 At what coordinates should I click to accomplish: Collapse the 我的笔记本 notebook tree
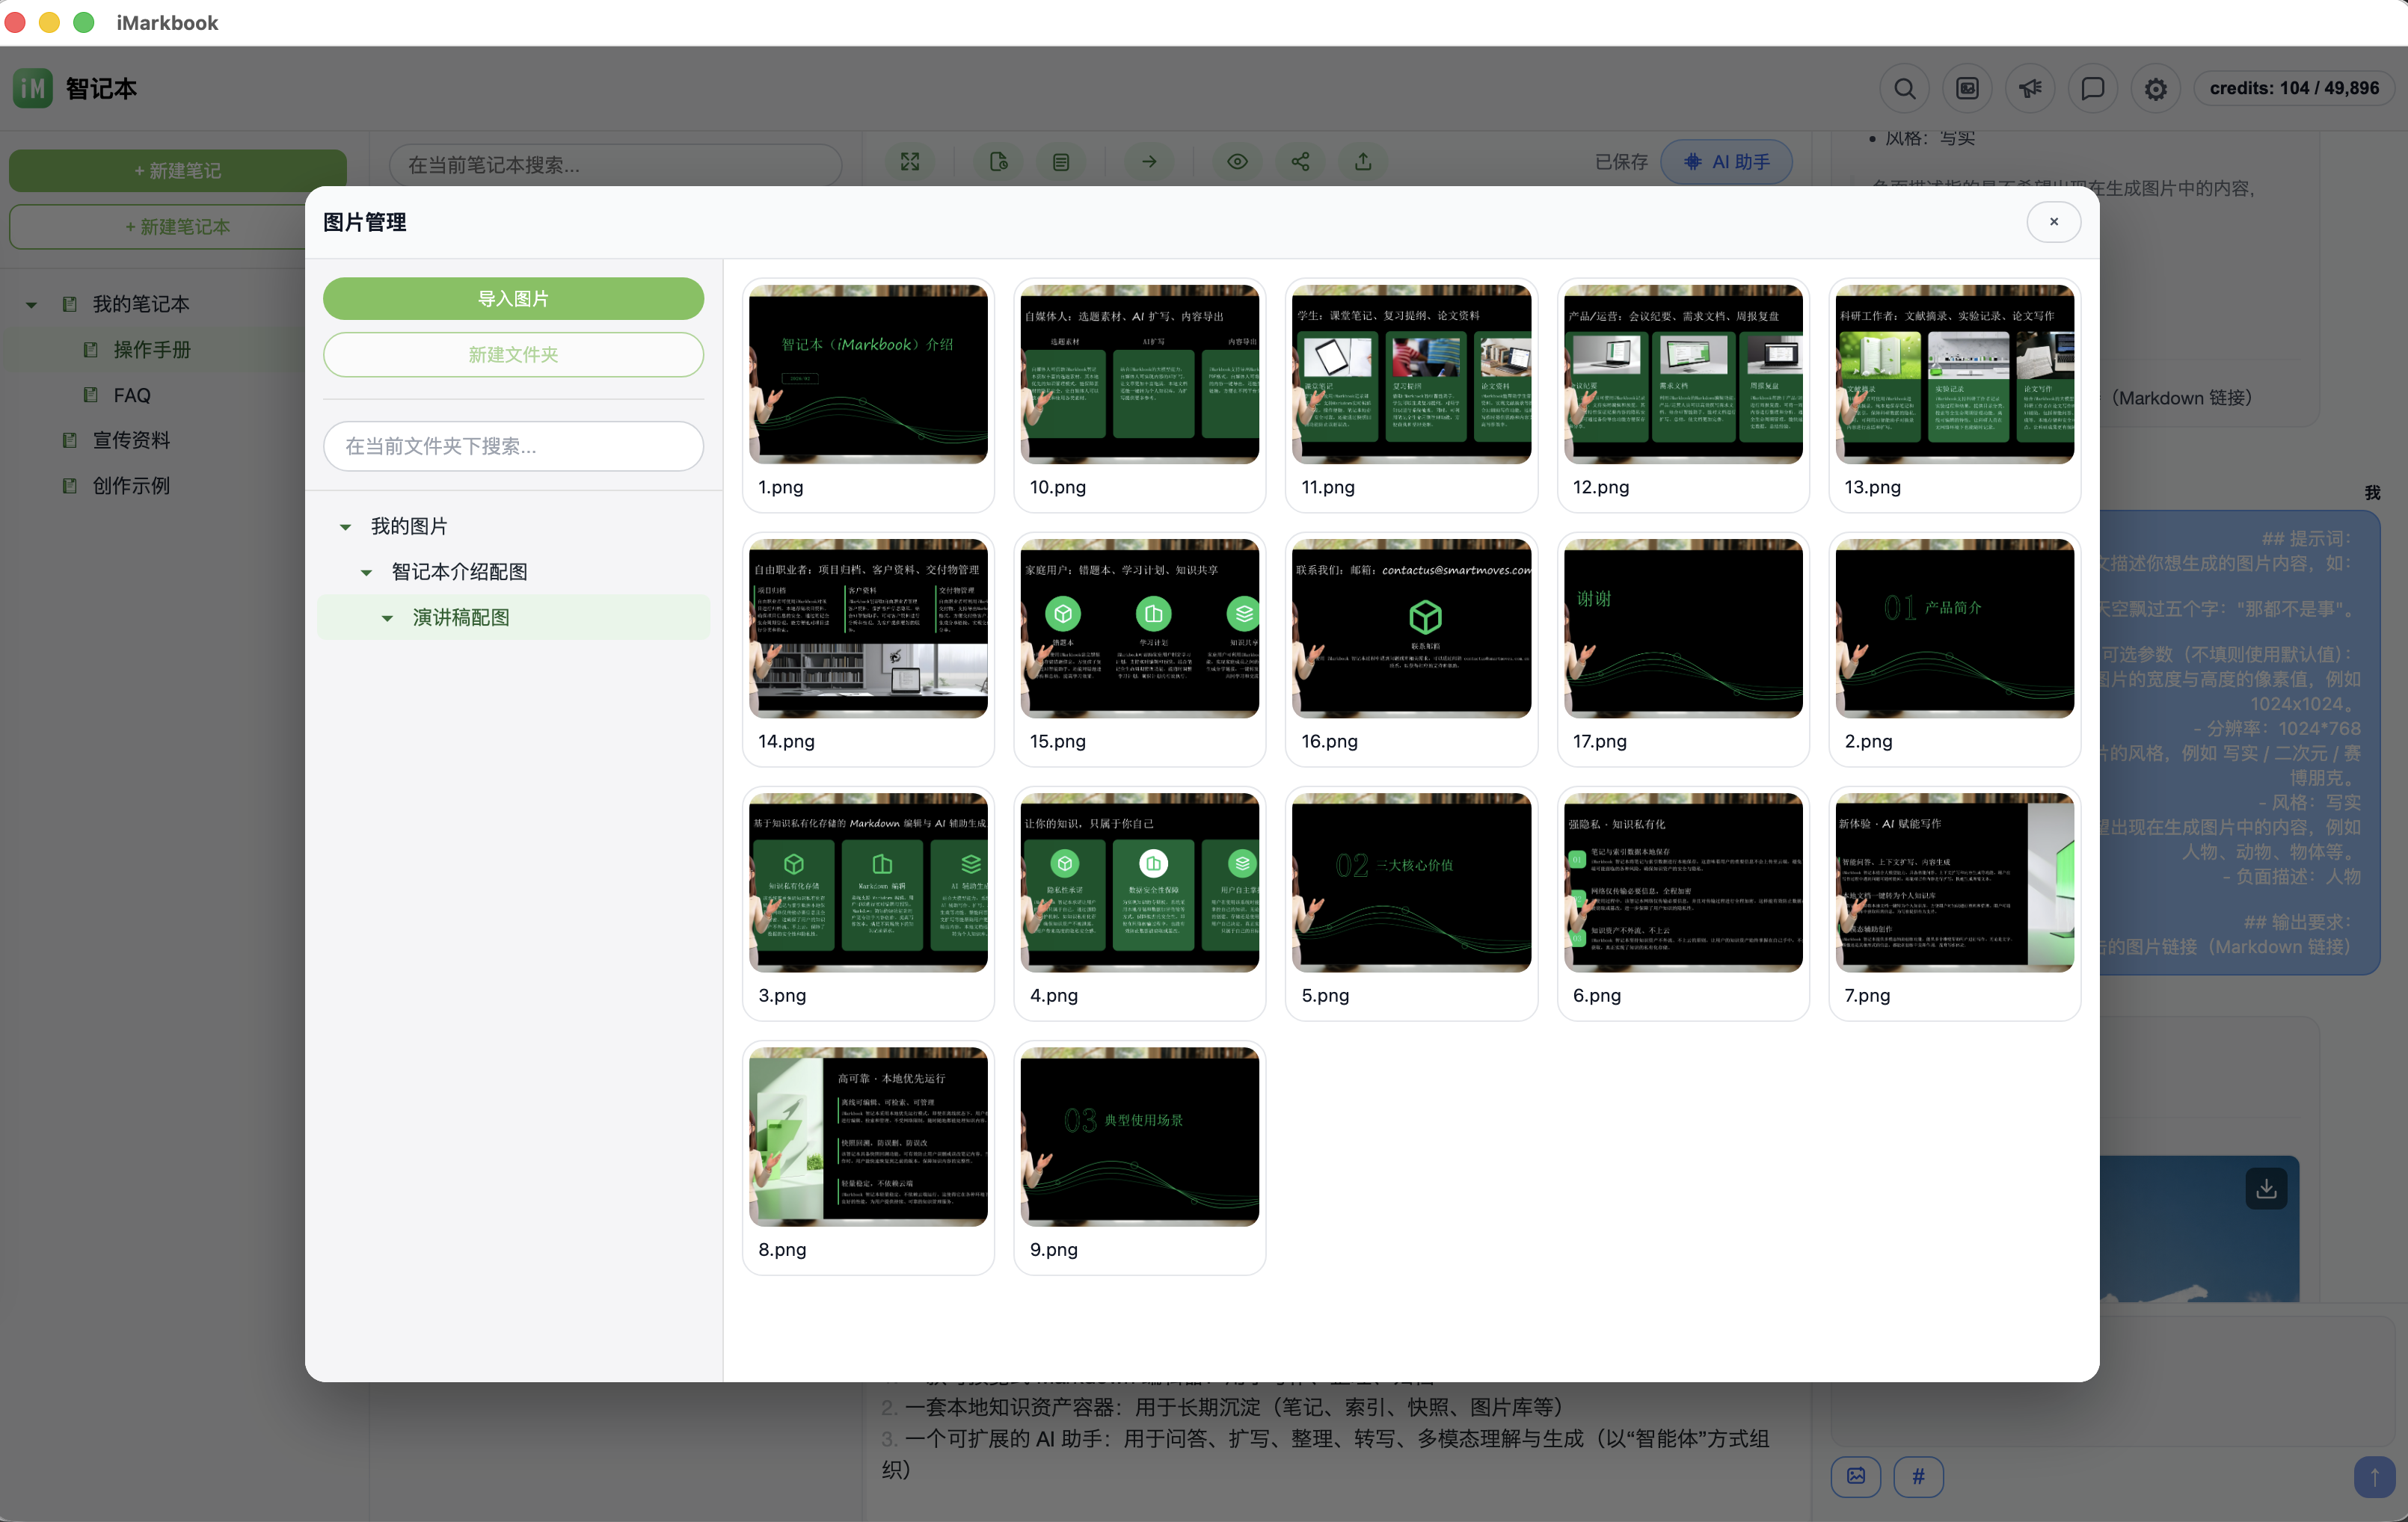tap(31, 305)
